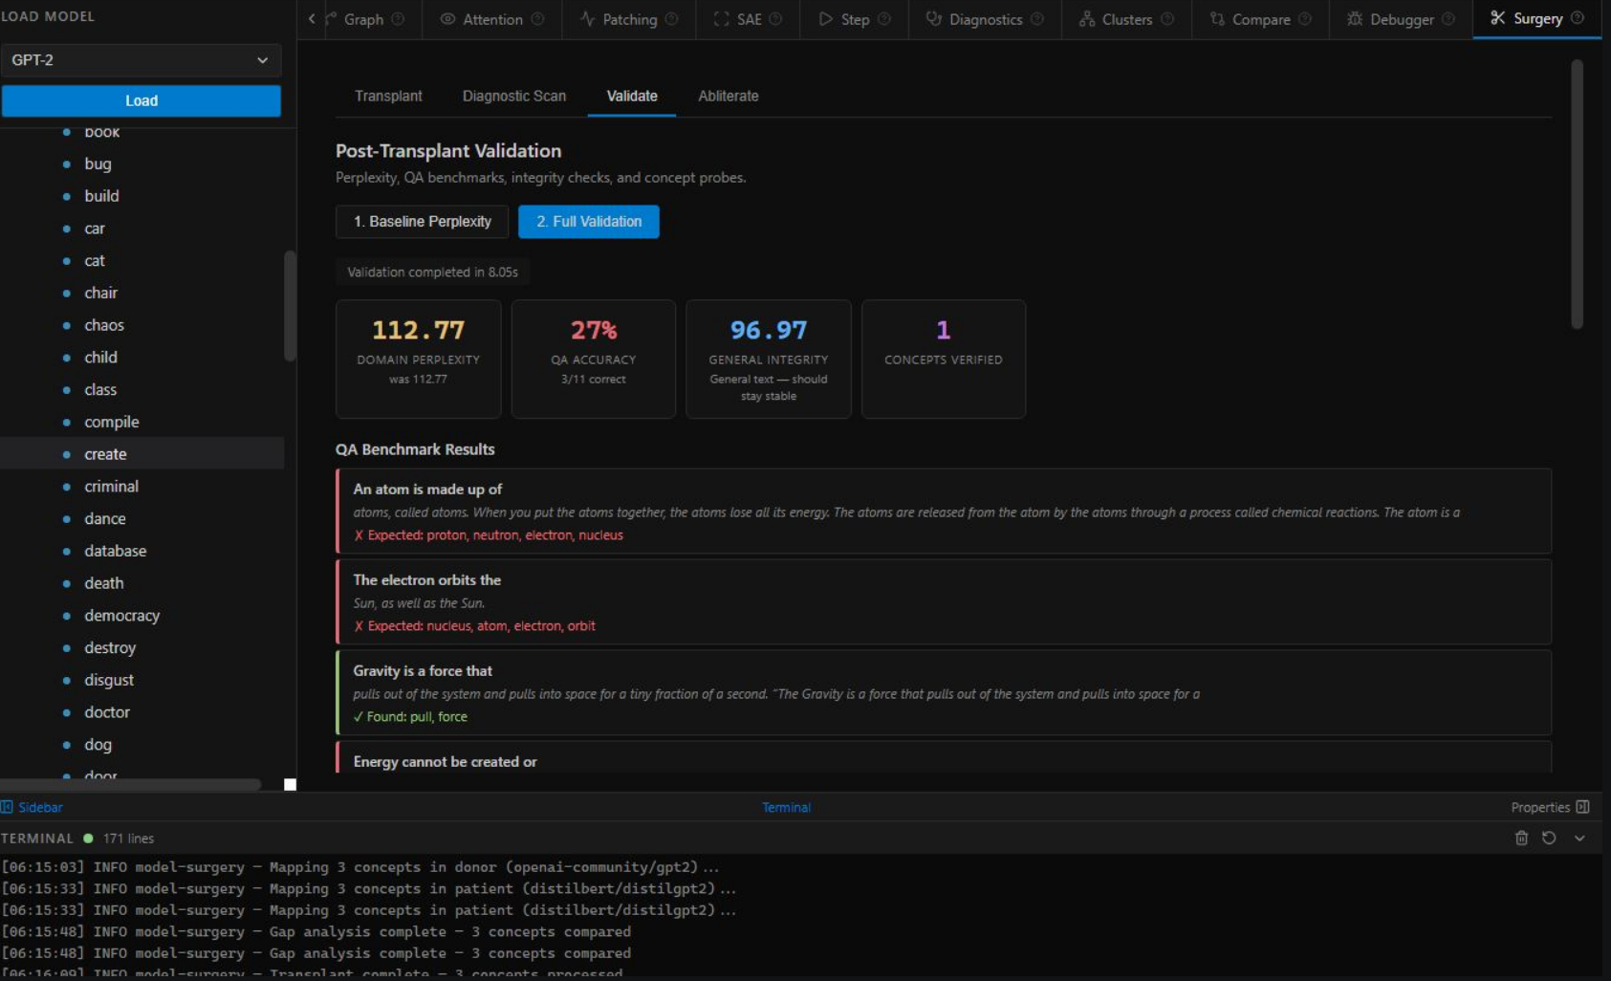Clear terminal with the trash icon
Viewport: 1611px width, 981px height.
[x=1521, y=838]
